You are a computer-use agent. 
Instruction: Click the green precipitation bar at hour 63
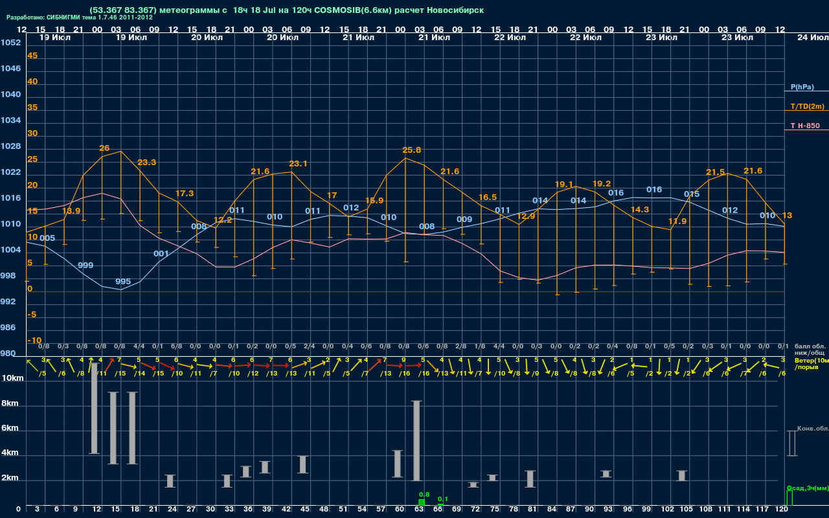[x=422, y=502]
